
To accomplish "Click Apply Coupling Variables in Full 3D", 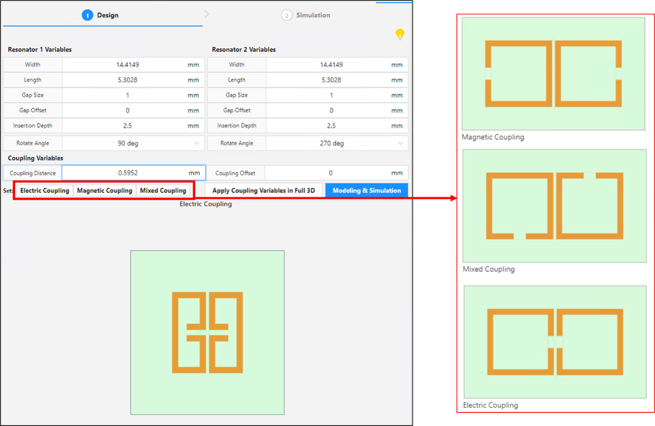I will tap(265, 191).
